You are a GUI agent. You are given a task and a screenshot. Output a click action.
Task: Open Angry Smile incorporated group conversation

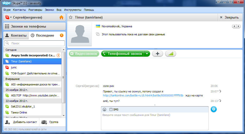(32, 55)
